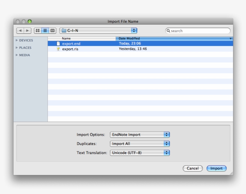This screenshot has height=194, width=246.
Task: Click the forward navigation arrow
Action: (27, 31)
